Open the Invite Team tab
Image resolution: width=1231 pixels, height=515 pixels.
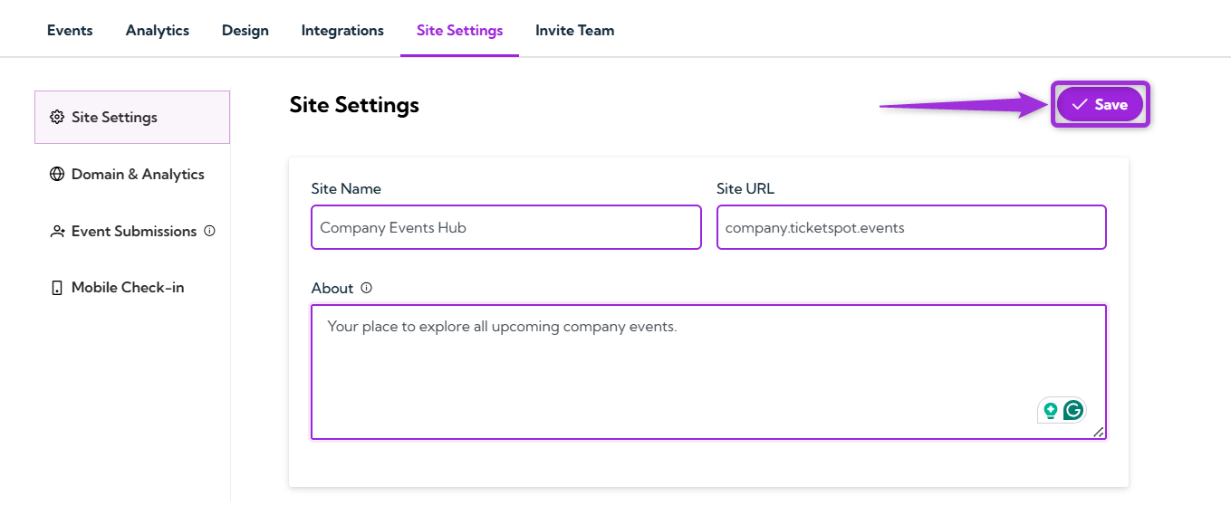pos(574,31)
